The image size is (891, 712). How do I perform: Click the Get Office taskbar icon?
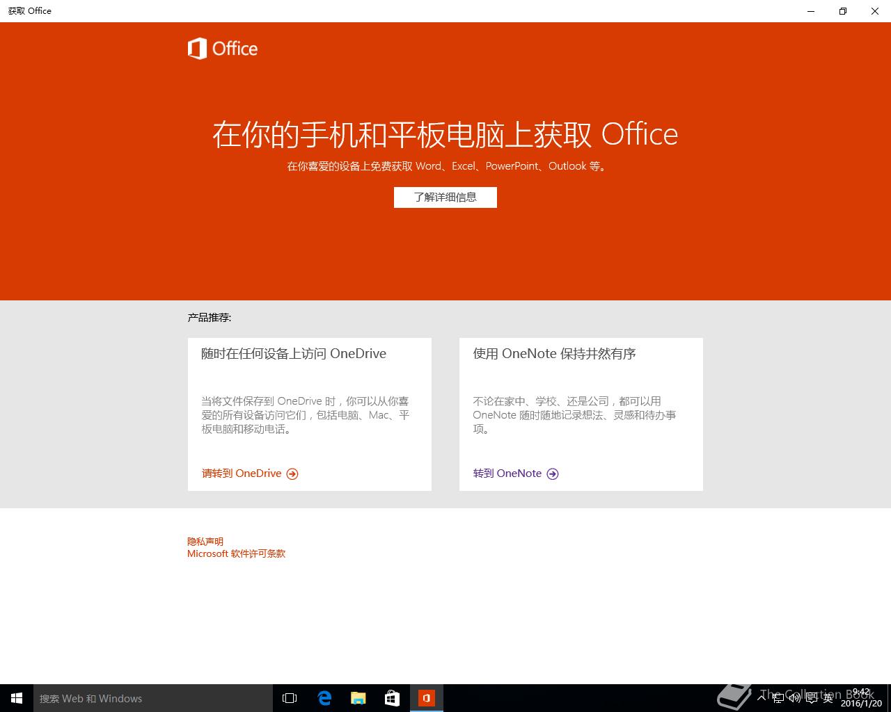(x=427, y=698)
